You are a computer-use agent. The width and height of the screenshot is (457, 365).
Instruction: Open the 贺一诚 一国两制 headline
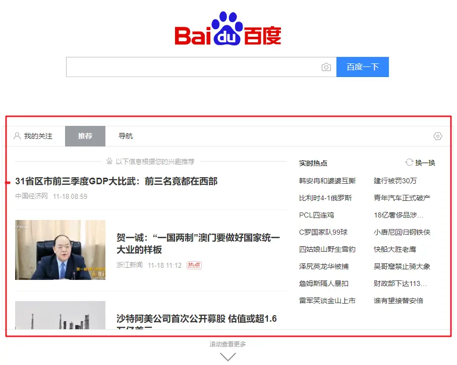[198, 244]
